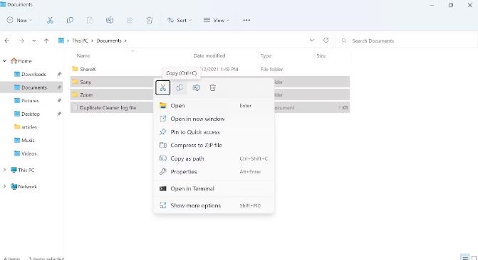Click the Search Documents field
Viewport: 478px width, 260px height.
[x=407, y=40]
